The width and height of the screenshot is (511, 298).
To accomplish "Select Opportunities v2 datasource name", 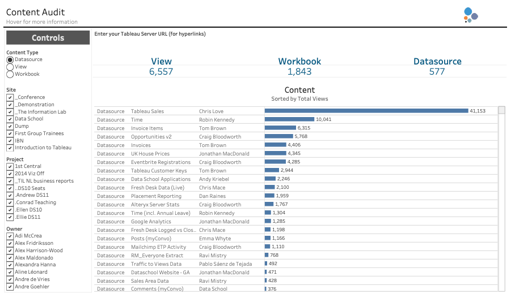I will 151,137.
